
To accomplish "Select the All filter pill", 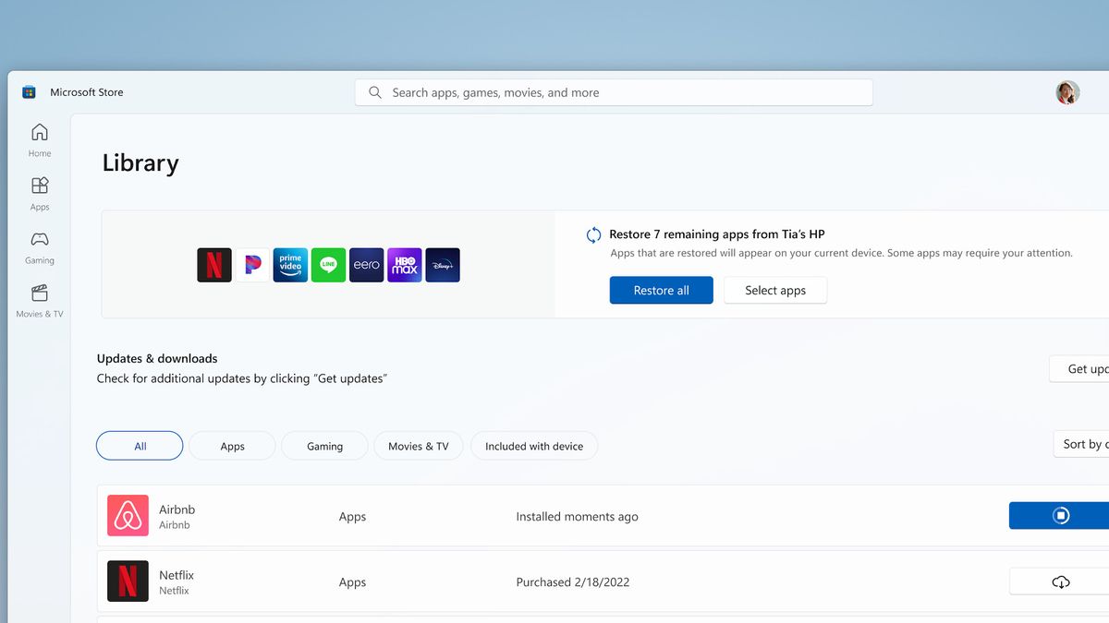I will click(140, 446).
